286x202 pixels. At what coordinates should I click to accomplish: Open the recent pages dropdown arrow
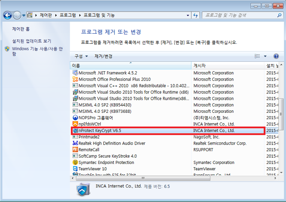pos(24,15)
